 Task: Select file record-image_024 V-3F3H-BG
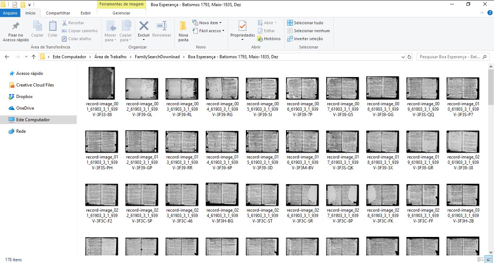[x=222, y=203]
